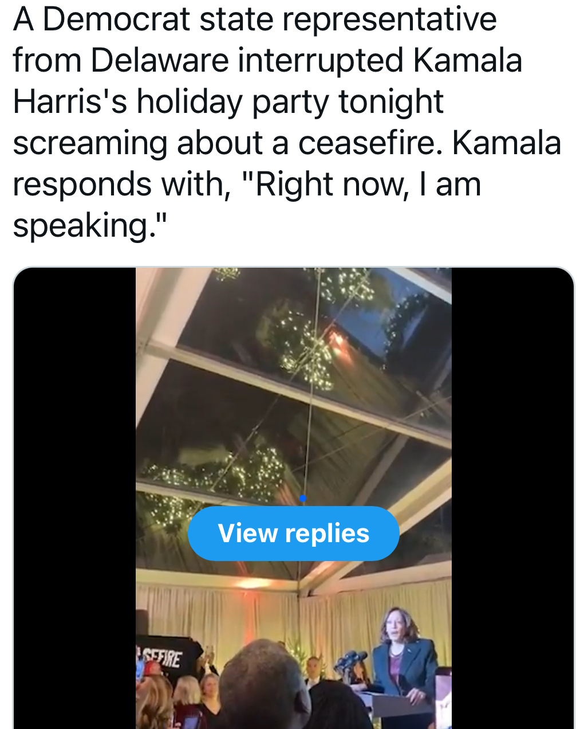Click the word "Delaware" in the tweet
Image resolution: width=580 pixels, height=729 pixels.
[x=160, y=60]
